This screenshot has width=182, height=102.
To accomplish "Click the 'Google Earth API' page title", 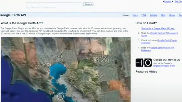I will tap(13, 15).
